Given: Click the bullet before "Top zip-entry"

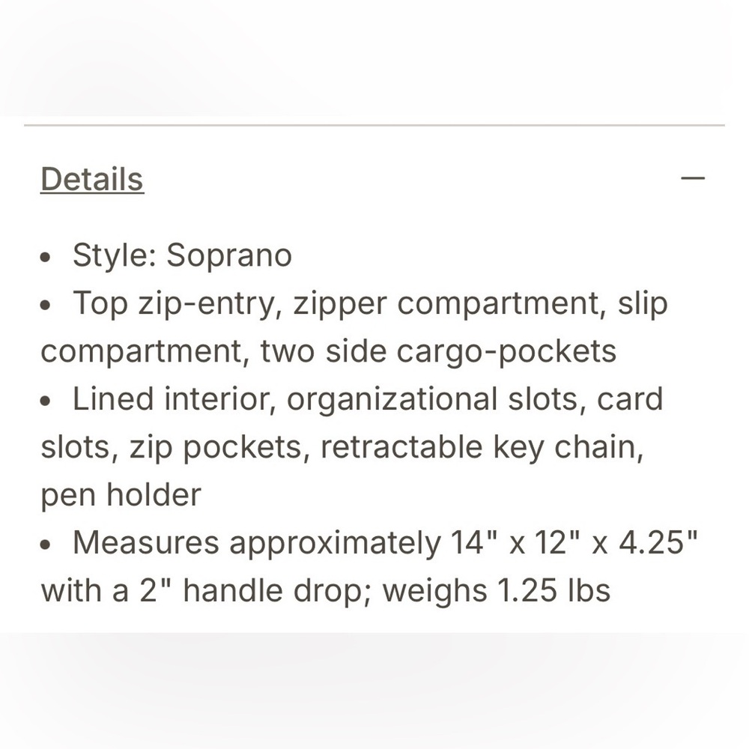Looking at the screenshot, I should click(47, 305).
